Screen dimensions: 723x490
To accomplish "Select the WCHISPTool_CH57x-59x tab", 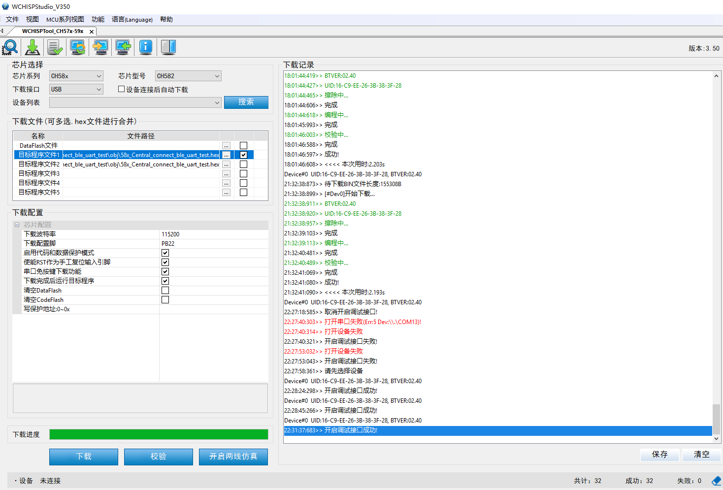I will tap(53, 31).
